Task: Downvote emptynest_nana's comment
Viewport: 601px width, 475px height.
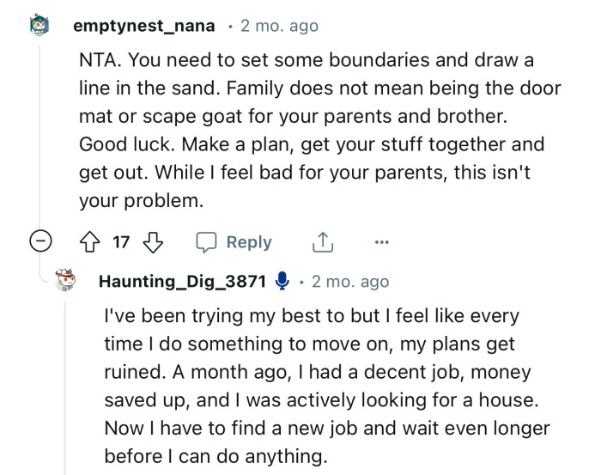Action: click(152, 243)
